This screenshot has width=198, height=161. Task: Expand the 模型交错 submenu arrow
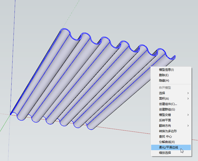(188, 115)
